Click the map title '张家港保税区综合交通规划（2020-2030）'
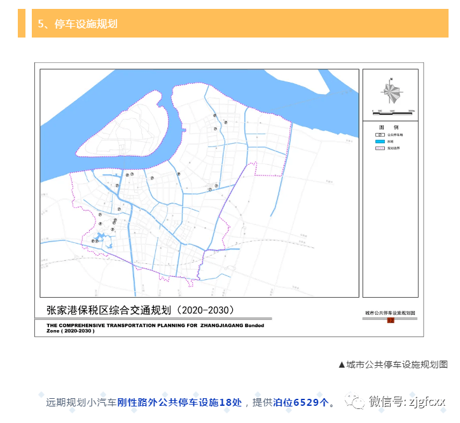Viewport: 460px width, 423px height. pyautogui.click(x=140, y=310)
